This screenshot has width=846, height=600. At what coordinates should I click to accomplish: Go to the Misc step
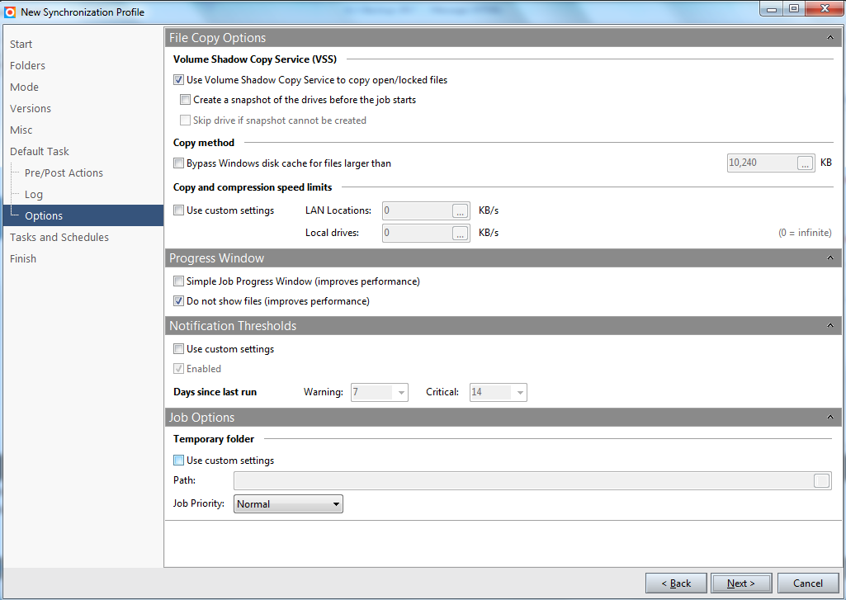point(21,130)
